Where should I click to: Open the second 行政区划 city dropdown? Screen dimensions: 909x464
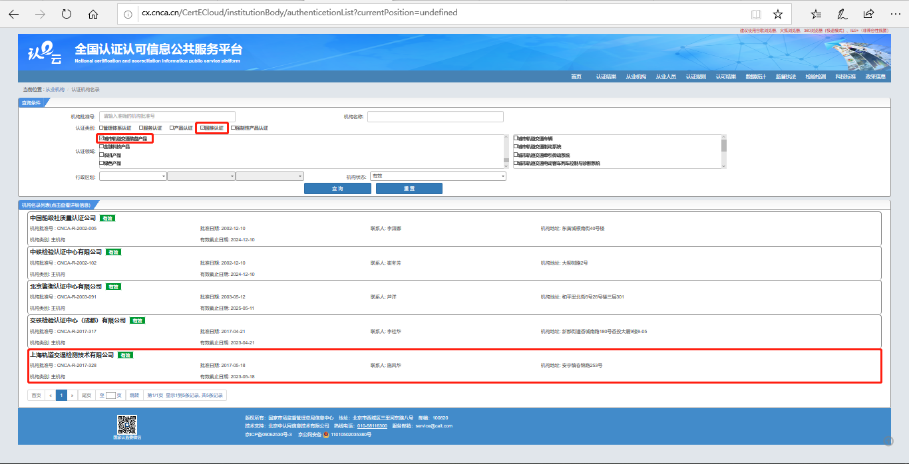(x=202, y=176)
